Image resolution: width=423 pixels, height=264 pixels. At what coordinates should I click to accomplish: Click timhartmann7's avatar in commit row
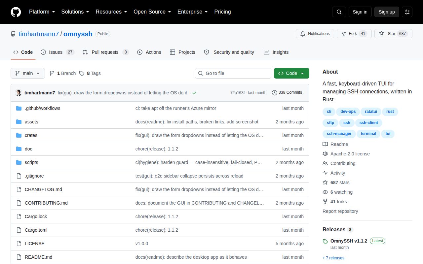point(19,93)
